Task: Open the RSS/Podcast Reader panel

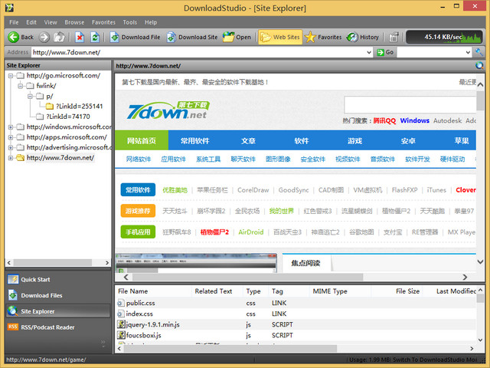Action: pos(47,327)
